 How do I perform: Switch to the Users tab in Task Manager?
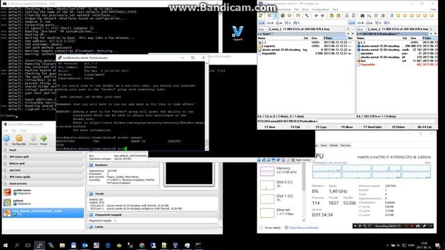(323, 145)
